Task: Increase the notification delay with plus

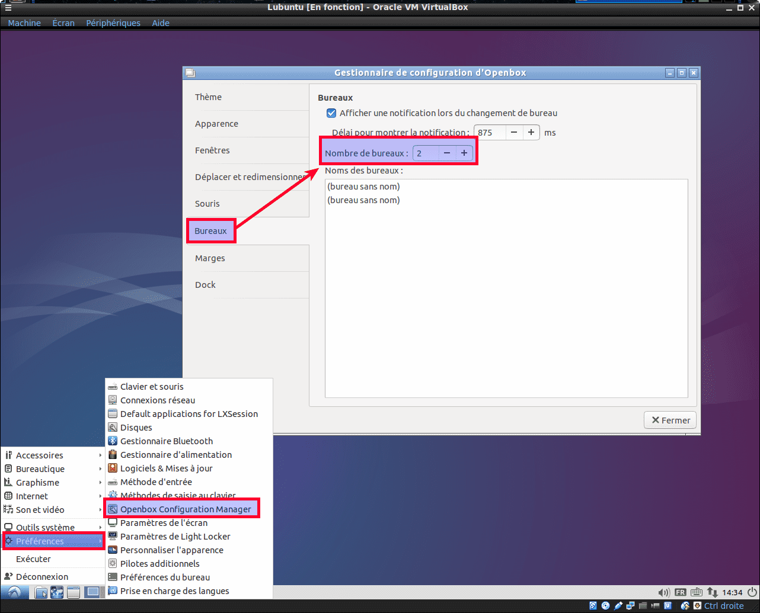Action: 531,133
